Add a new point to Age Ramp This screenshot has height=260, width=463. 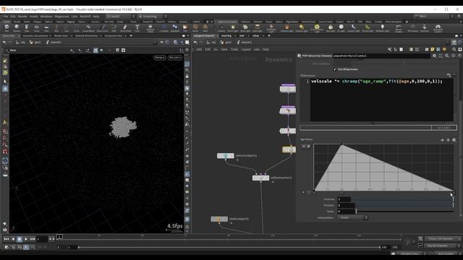point(309,146)
